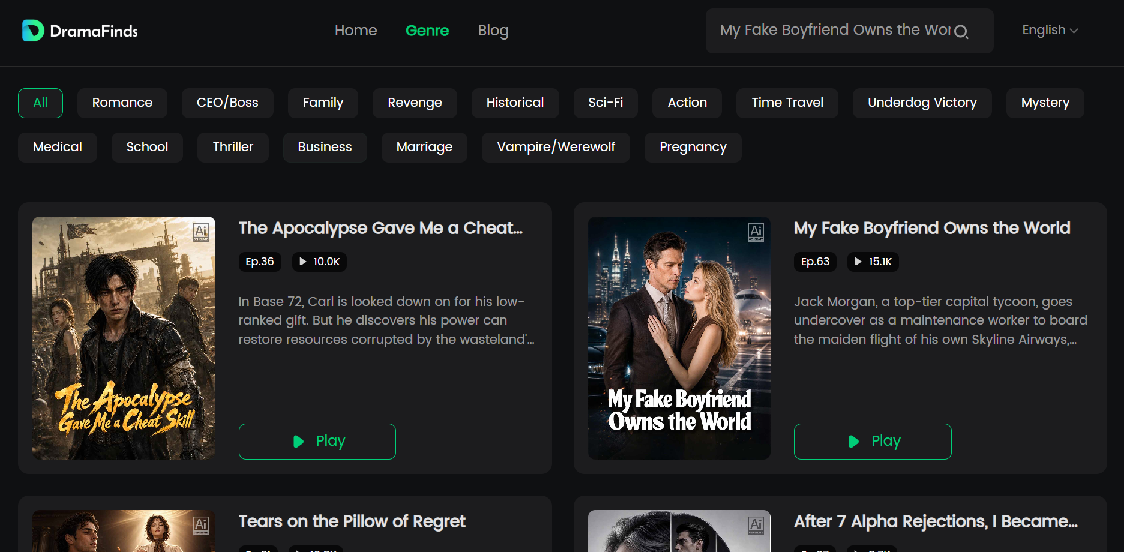
Task: Filter by Family genre
Action: pos(323,103)
